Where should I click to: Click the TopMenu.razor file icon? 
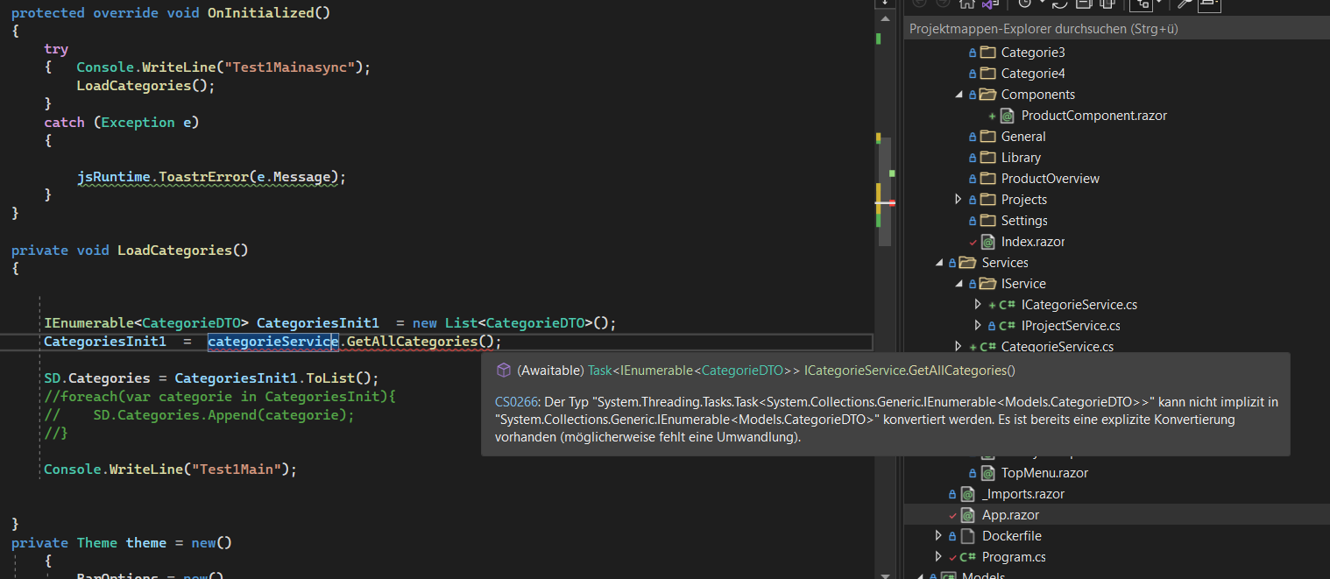[987, 473]
